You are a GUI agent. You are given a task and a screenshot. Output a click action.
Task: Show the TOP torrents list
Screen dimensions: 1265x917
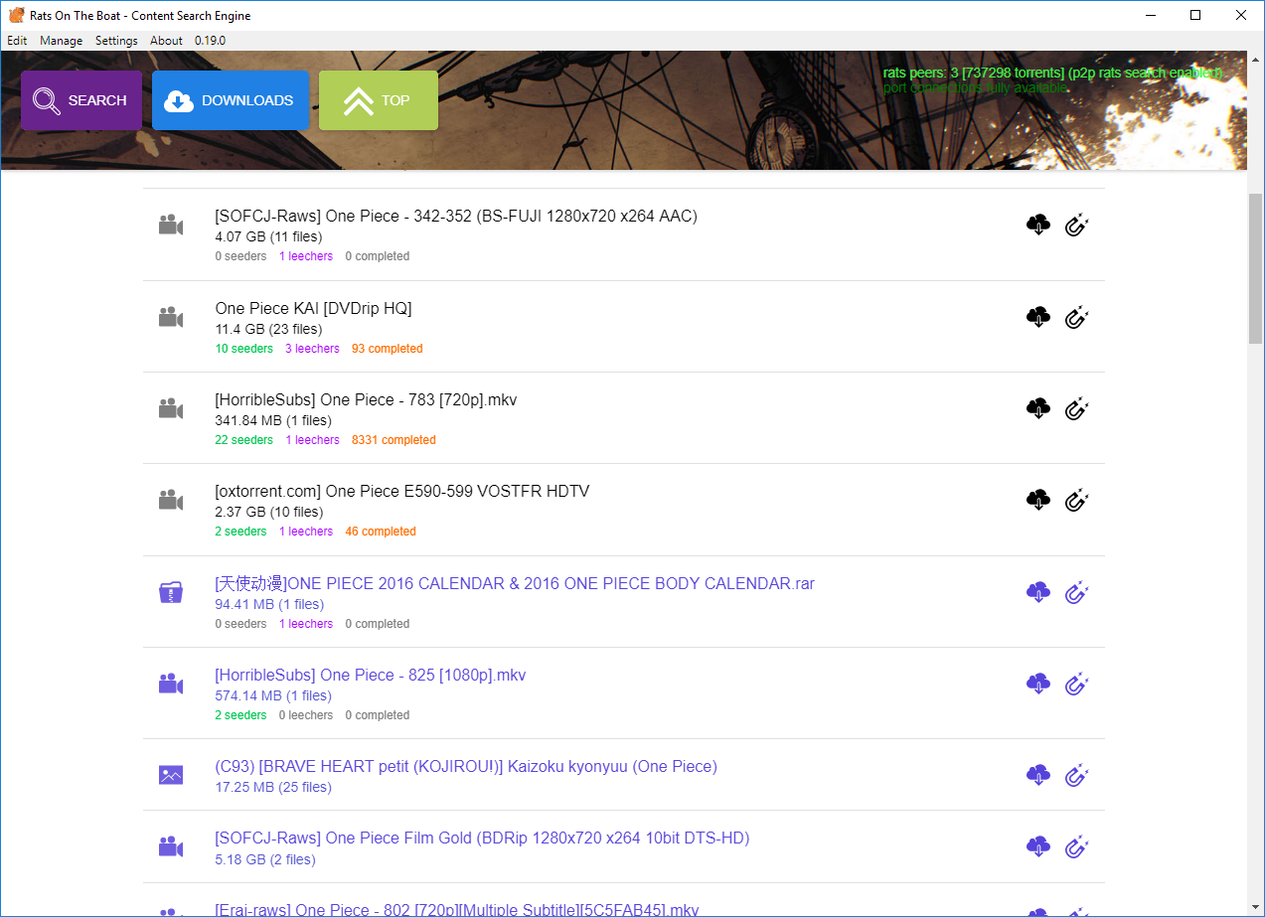coord(379,100)
